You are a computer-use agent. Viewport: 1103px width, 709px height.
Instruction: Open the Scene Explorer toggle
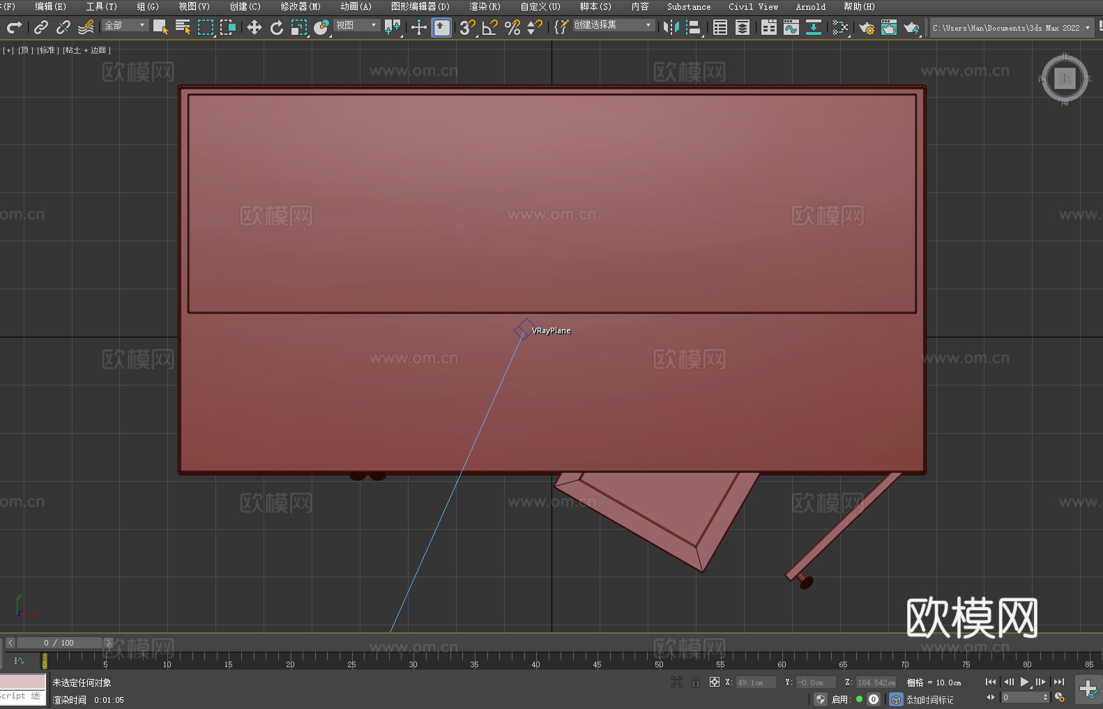point(720,27)
